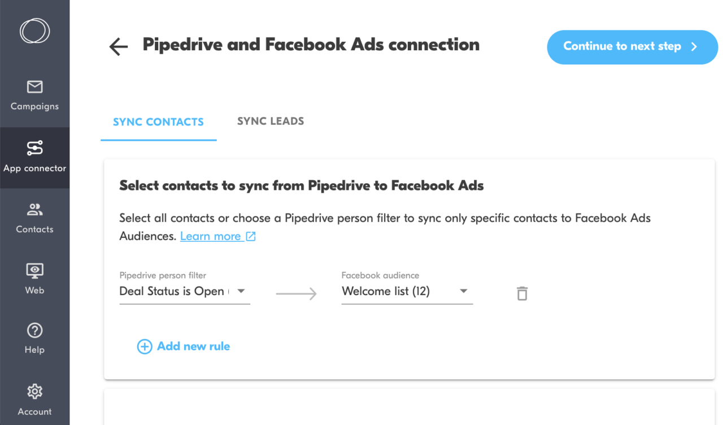Viewport: 723px width, 425px height.
Task: Select the Sync Contacts tab
Action: pos(158,121)
